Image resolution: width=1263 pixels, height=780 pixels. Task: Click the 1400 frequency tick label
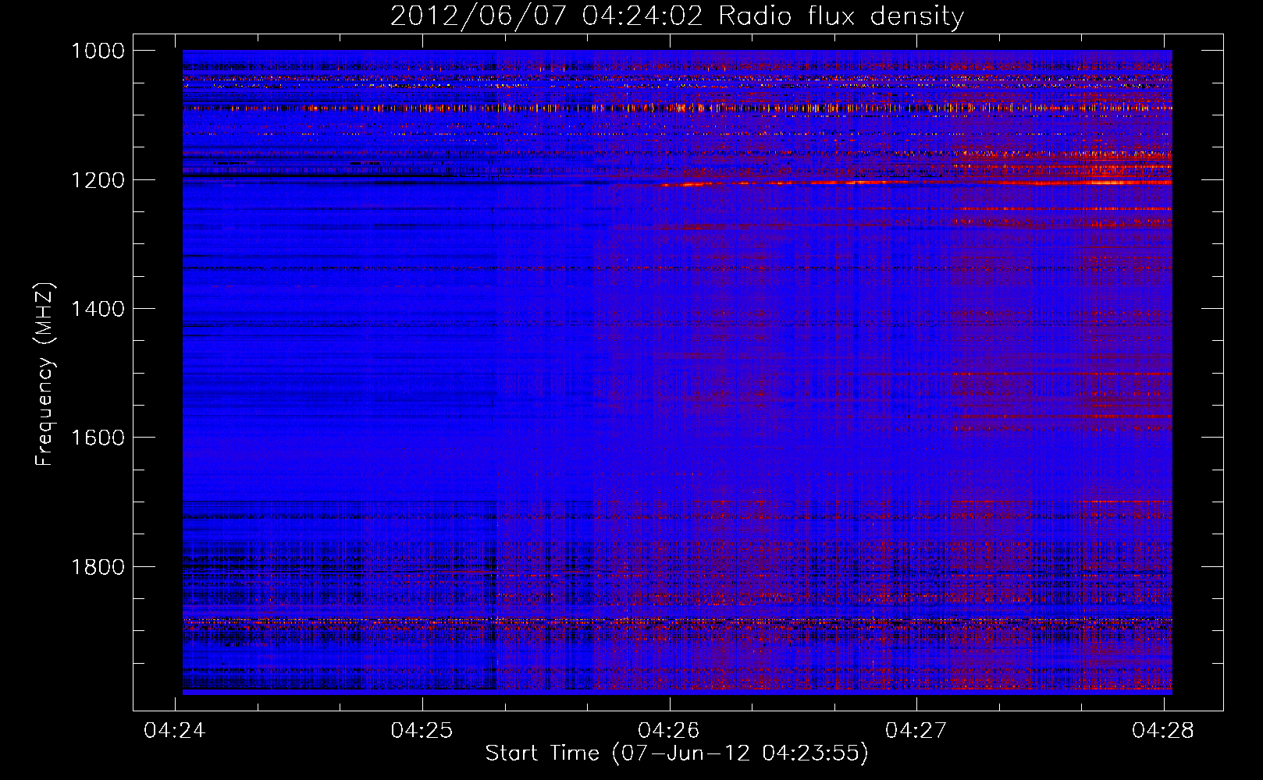click(98, 309)
